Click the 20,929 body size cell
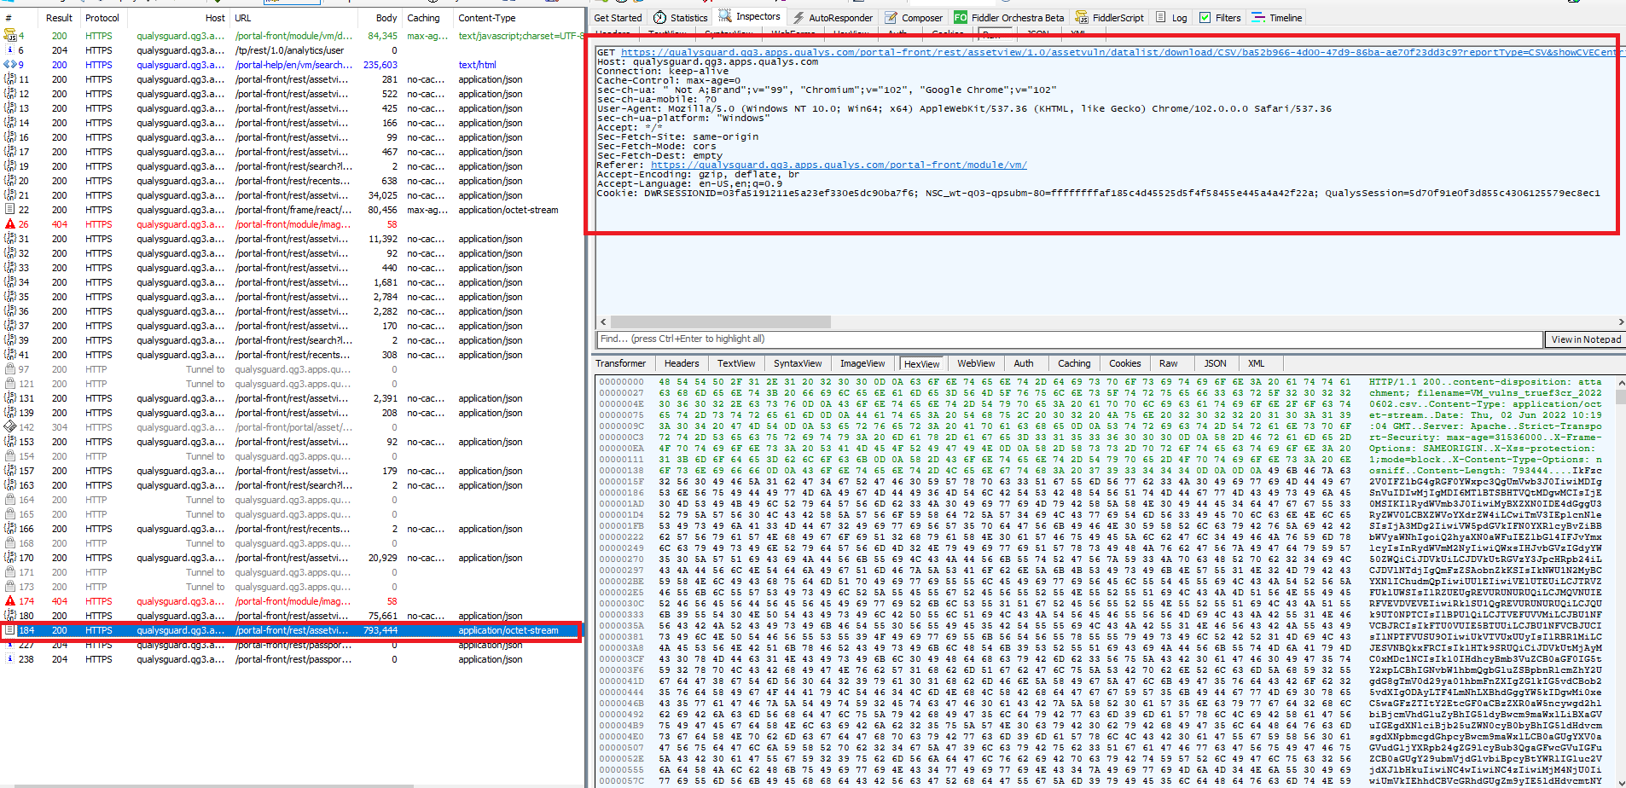 coord(382,558)
